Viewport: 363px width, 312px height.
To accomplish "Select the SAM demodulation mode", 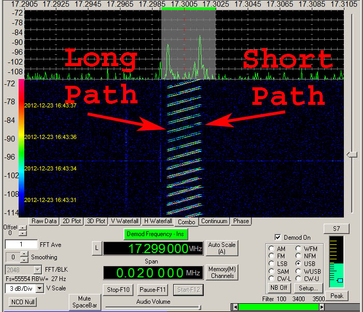I will coord(271,271).
